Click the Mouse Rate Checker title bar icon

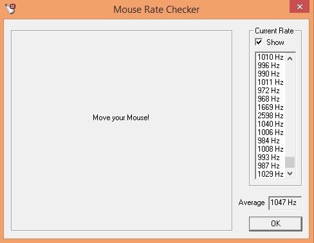click(10, 9)
